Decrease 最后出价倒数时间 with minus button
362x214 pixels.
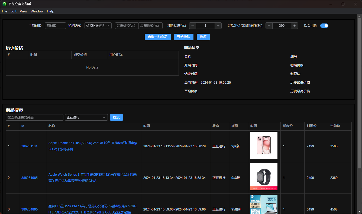pos(269,26)
